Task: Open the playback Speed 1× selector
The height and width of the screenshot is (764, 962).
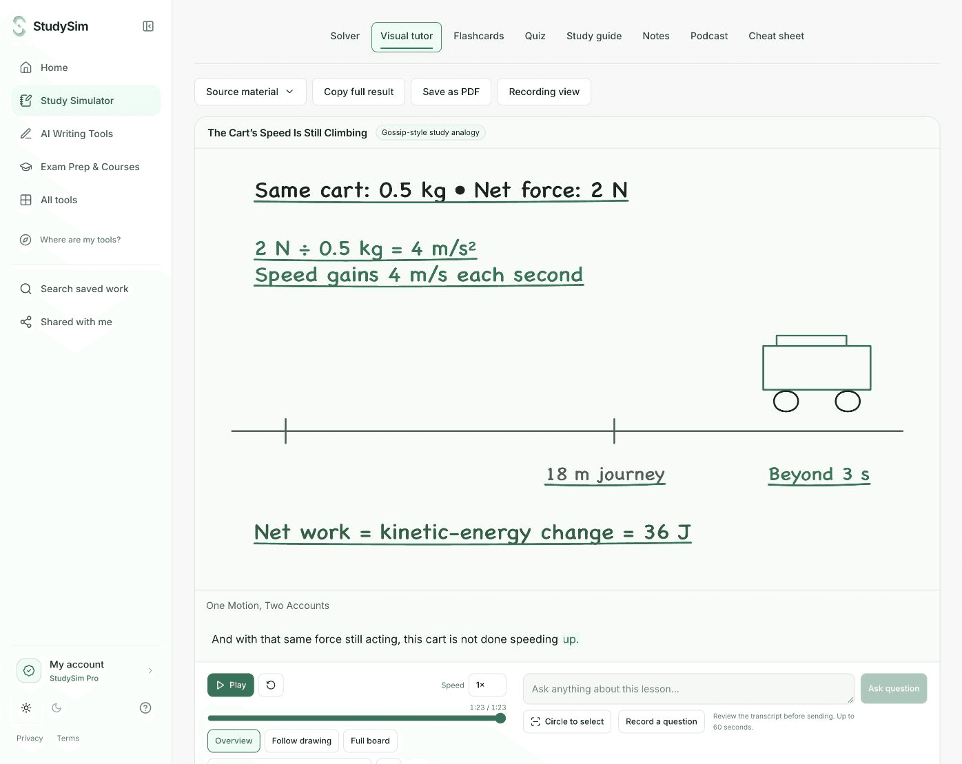Action: [x=487, y=685]
